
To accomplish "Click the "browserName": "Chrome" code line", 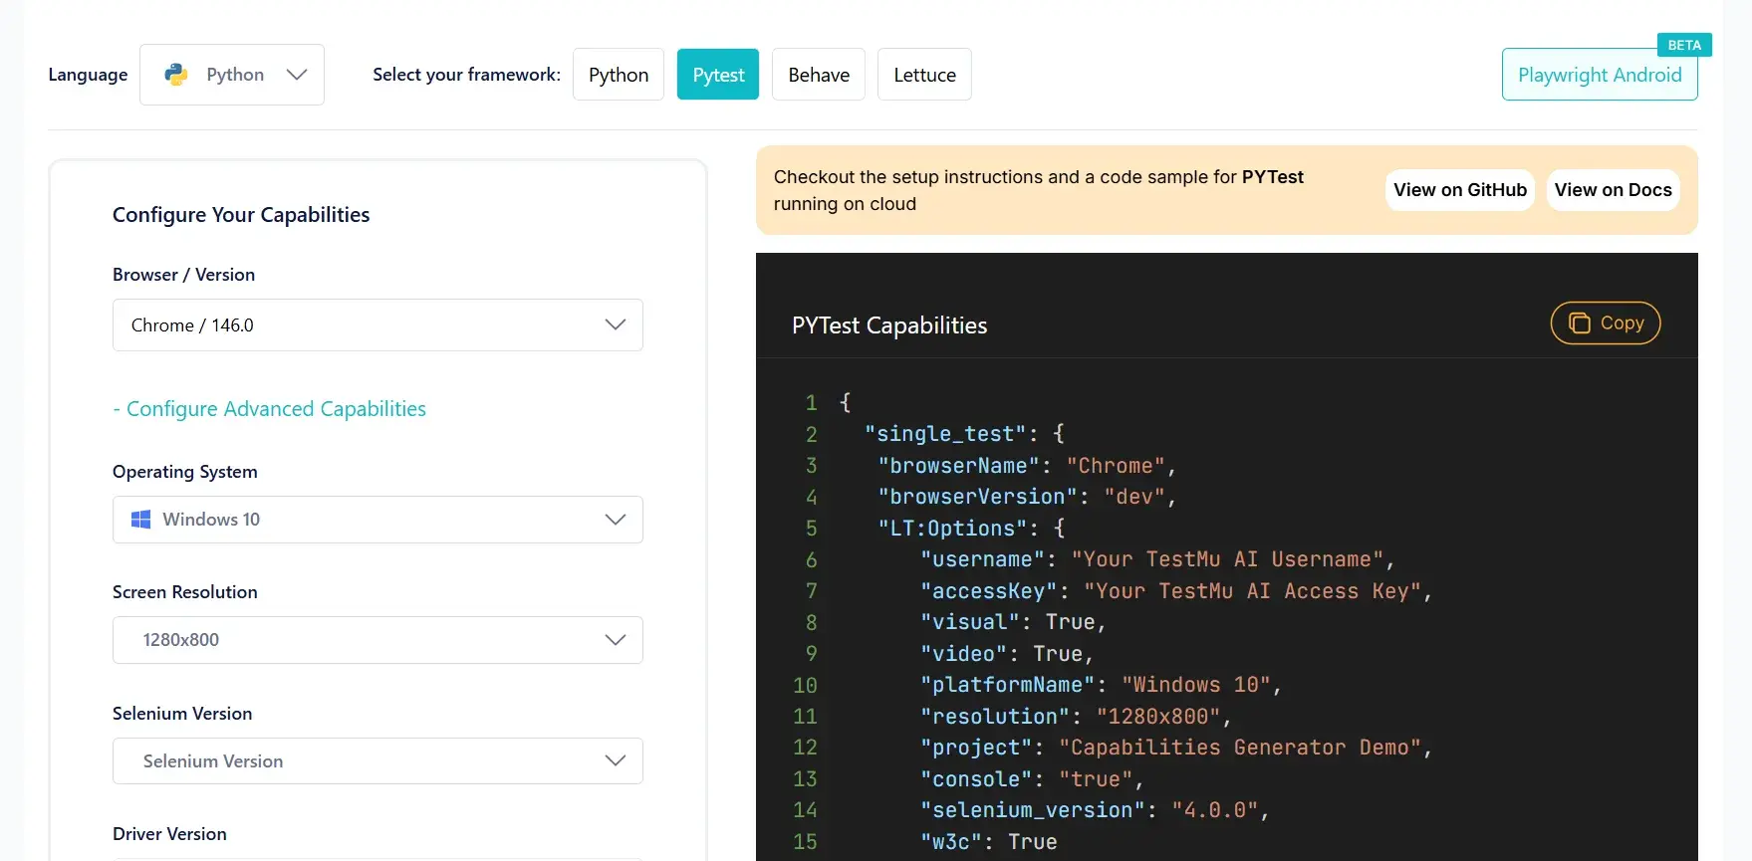I will point(1027,466).
